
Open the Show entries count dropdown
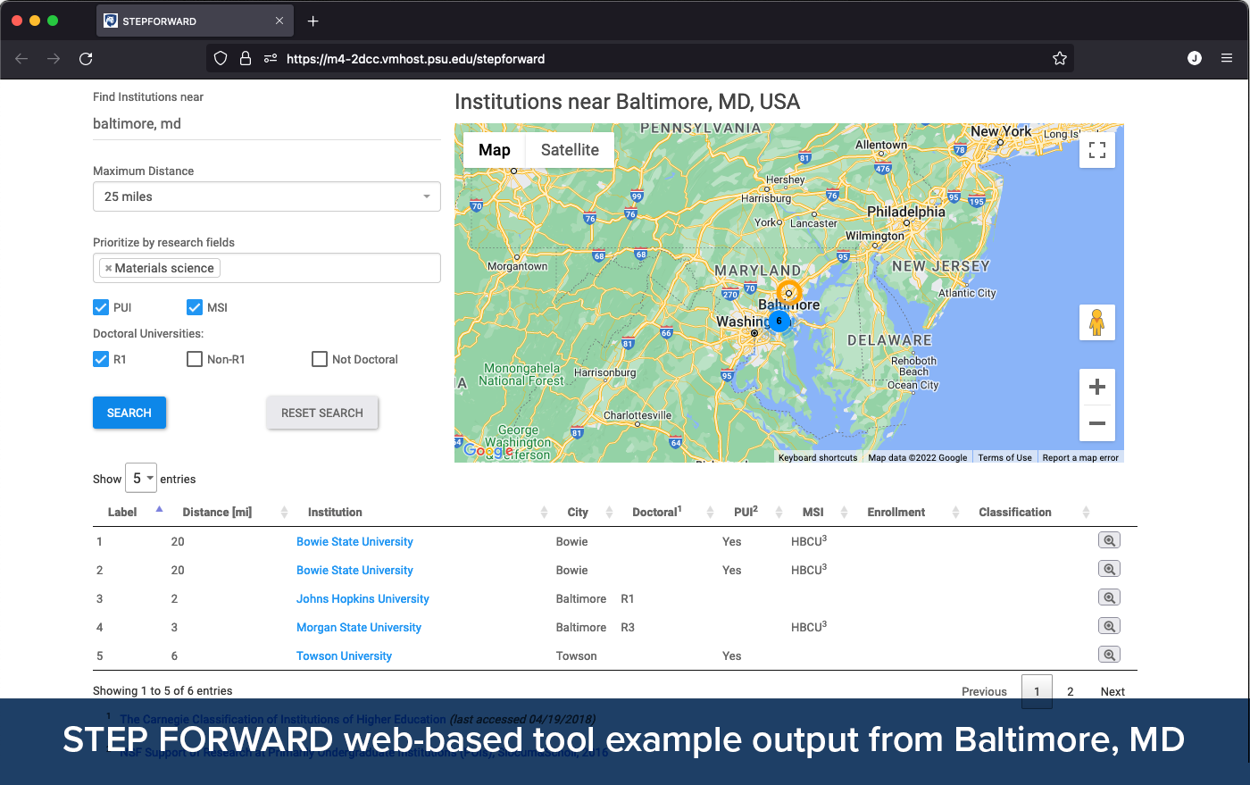click(x=141, y=479)
